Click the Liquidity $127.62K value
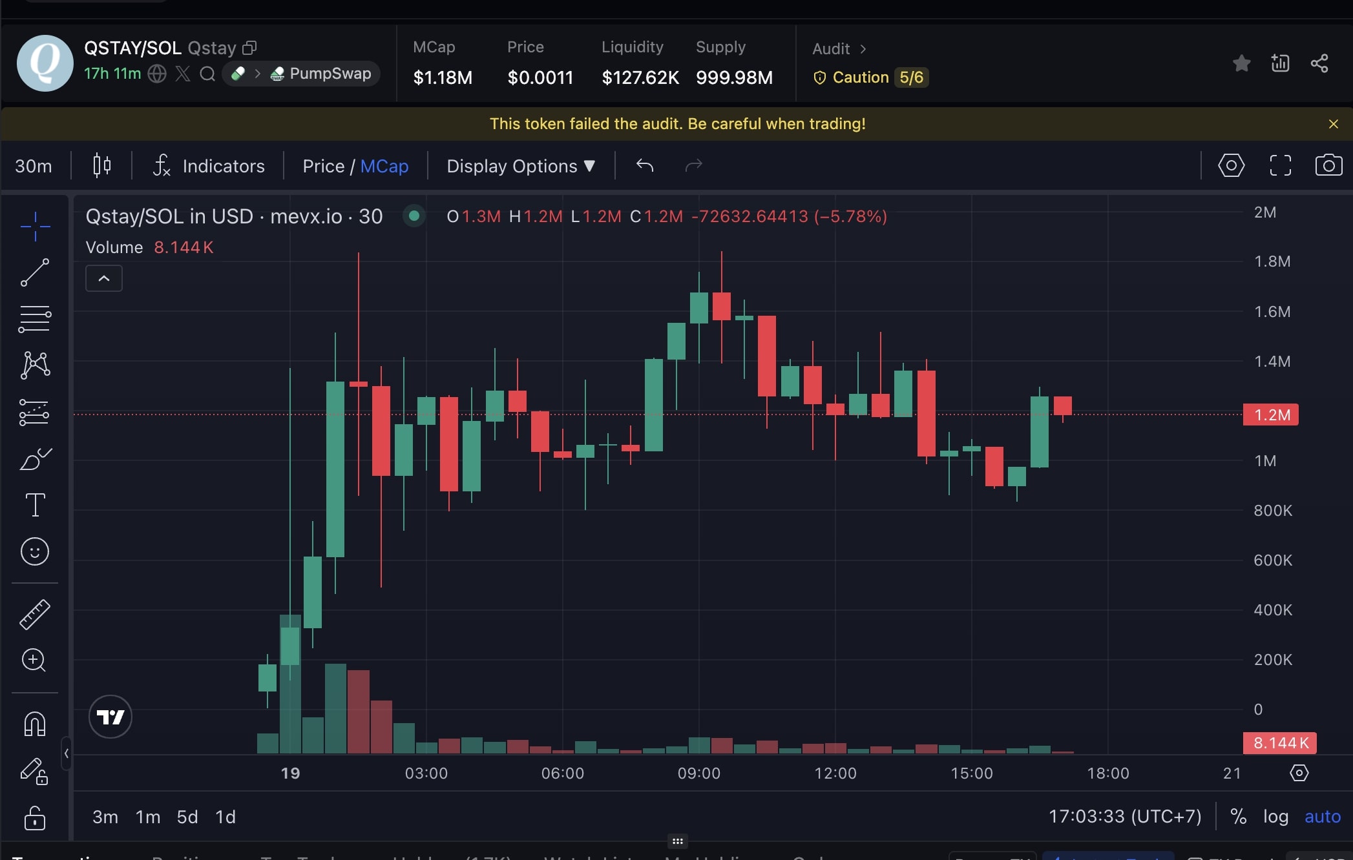Image resolution: width=1353 pixels, height=860 pixels. pos(640,77)
